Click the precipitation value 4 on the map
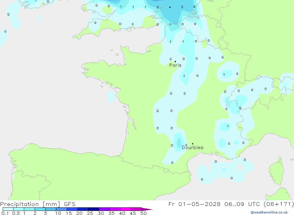This screenshot has width=294, height=215. coord(170,7)
